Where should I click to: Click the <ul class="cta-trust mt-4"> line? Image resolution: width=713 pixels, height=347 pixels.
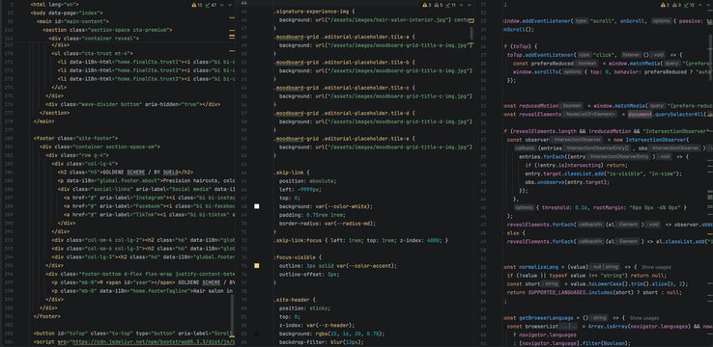pos(92,53)
